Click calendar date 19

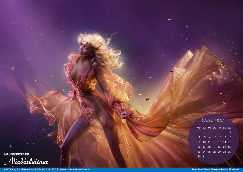[x=215, y=147]
